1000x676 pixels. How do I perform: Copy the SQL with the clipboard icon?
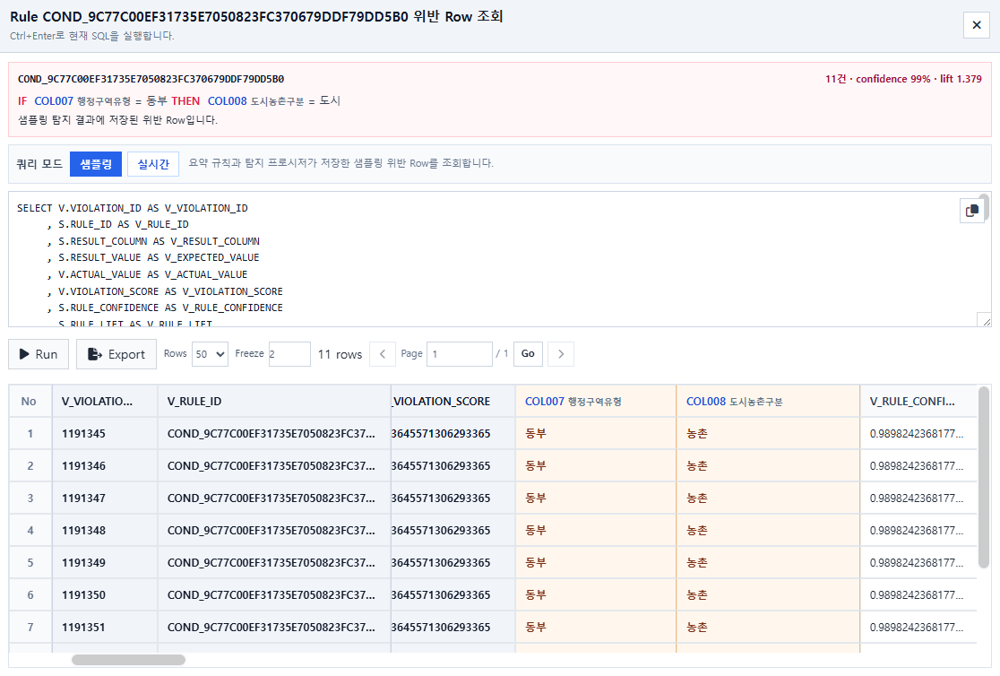[971, 211]
